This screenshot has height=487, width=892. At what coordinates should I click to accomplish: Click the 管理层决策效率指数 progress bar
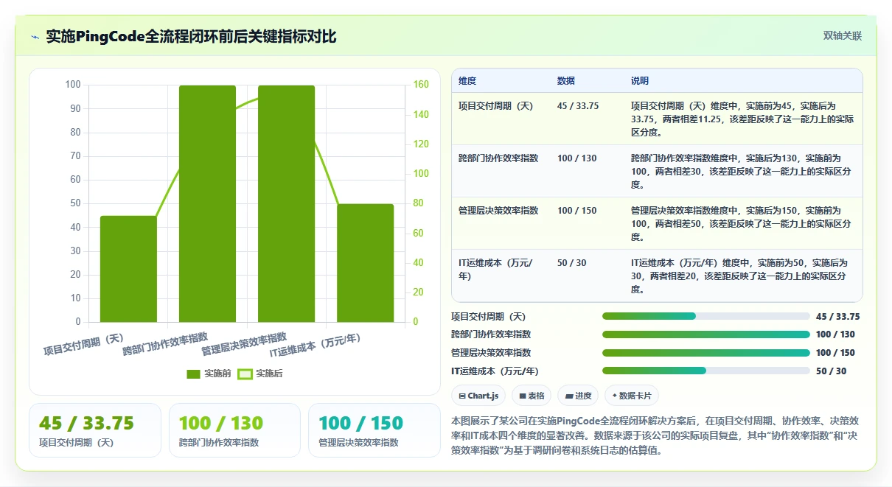point(706,352)
